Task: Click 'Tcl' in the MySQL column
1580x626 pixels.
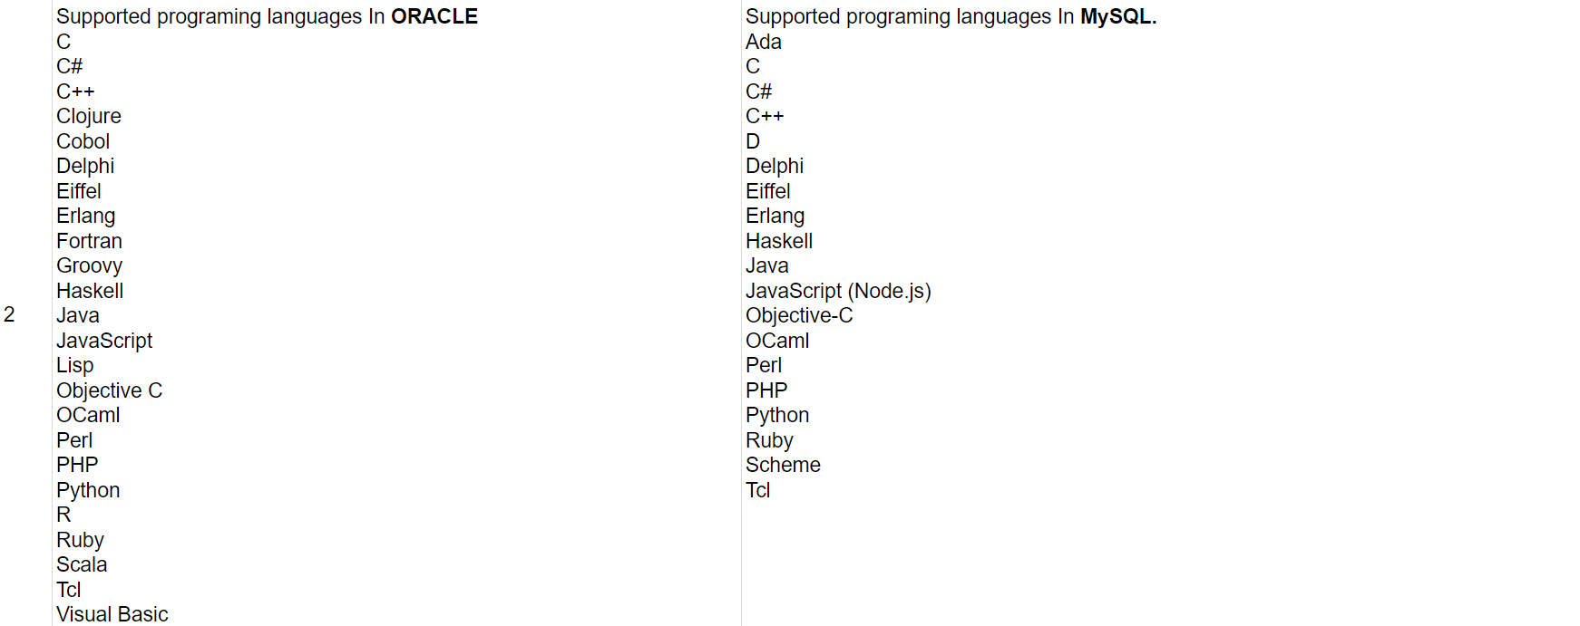Action: tap(758, 490)
